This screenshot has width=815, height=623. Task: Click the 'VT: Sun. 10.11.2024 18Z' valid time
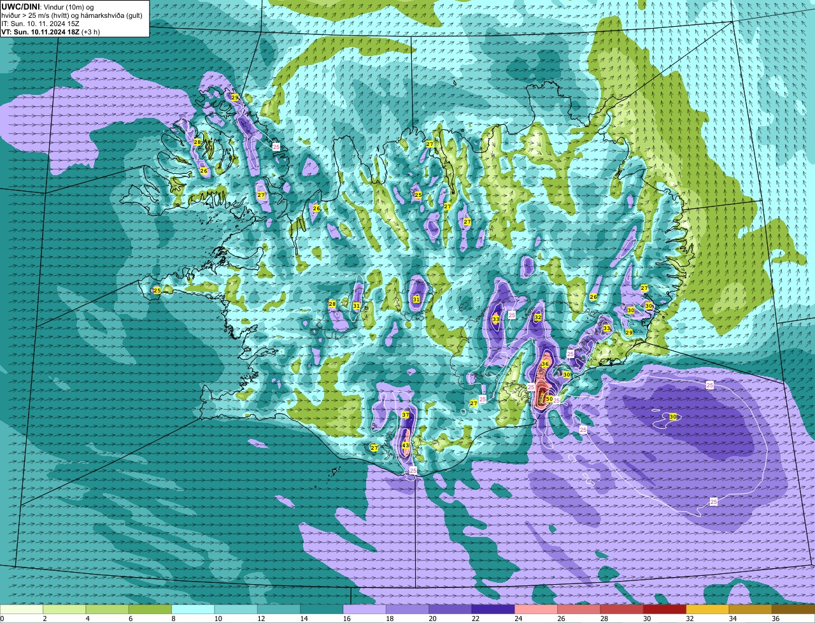click(x=41, y=32)
